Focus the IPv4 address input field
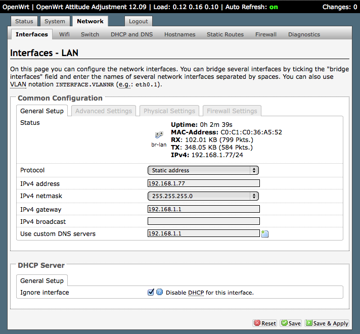Viewport: 360px width, 334px height. pyautogui.click(x=204, y=183)
